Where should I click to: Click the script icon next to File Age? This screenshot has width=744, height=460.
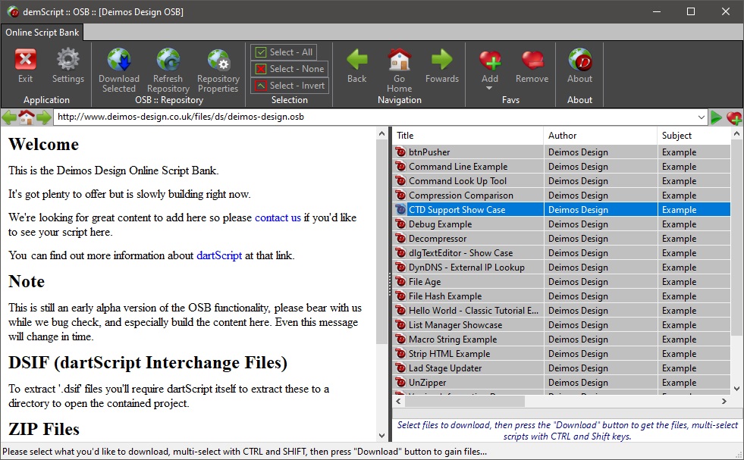[x=401, y=281]
